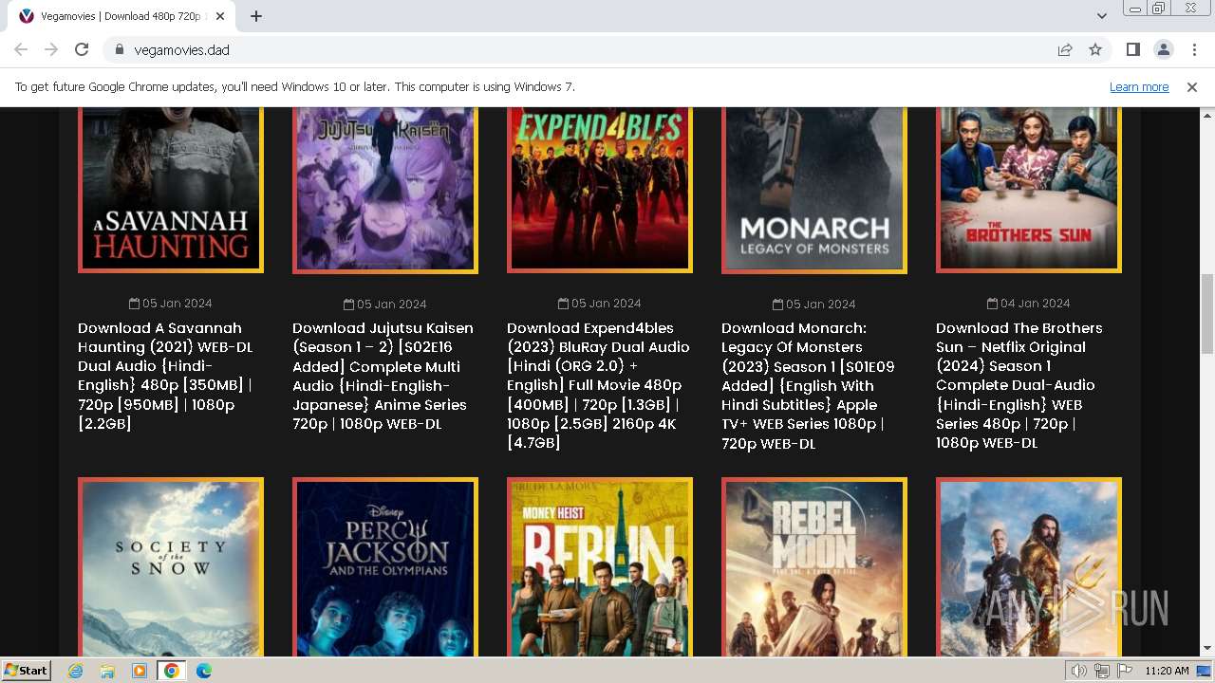1215x683 pixels.
Task: Share this page from address bar
Action: [1065, 49]
